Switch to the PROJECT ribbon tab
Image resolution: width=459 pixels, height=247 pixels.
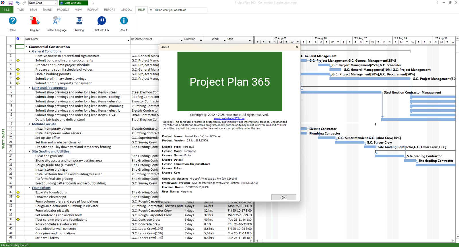coord(63,10)
